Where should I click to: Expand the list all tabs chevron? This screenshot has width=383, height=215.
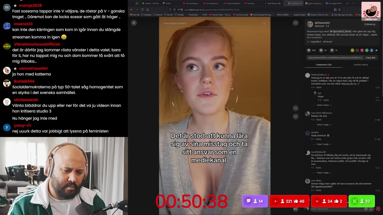click(x=353, y=3)
